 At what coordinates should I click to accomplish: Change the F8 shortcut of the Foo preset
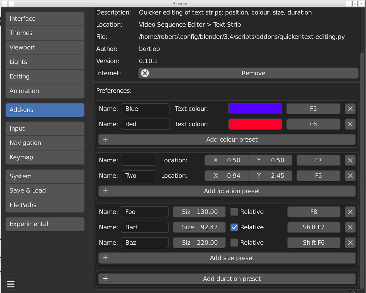(x=314, y=212)
